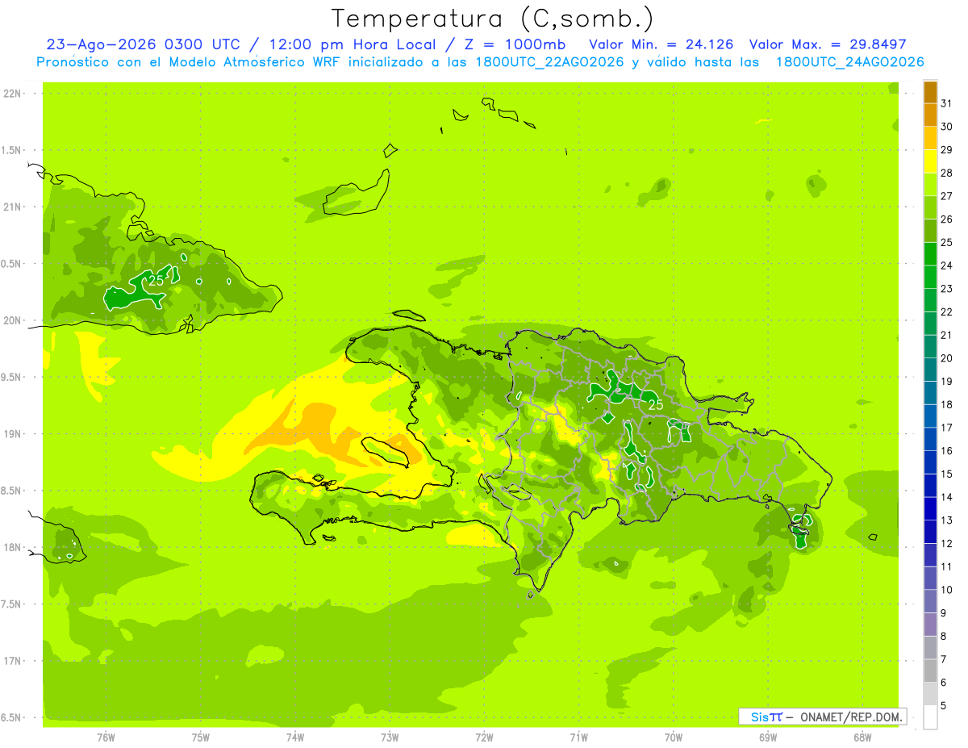Screen dimensions: 968x748
Task: Pick the legend band between 29 and 30
Action: [930, 138]
